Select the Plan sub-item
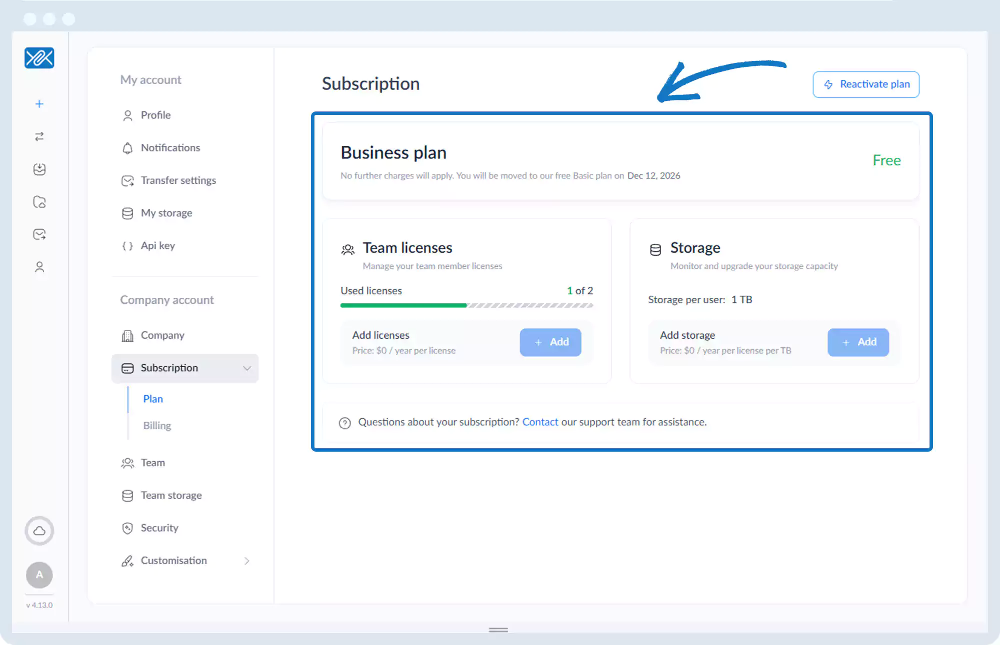The height and width of the screenshot is (645, 1000). pyautogui.click(x=153, y=399)
